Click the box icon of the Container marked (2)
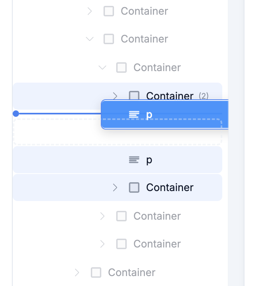The width and height of the screenshot is (258, 286). pos(134,96)
